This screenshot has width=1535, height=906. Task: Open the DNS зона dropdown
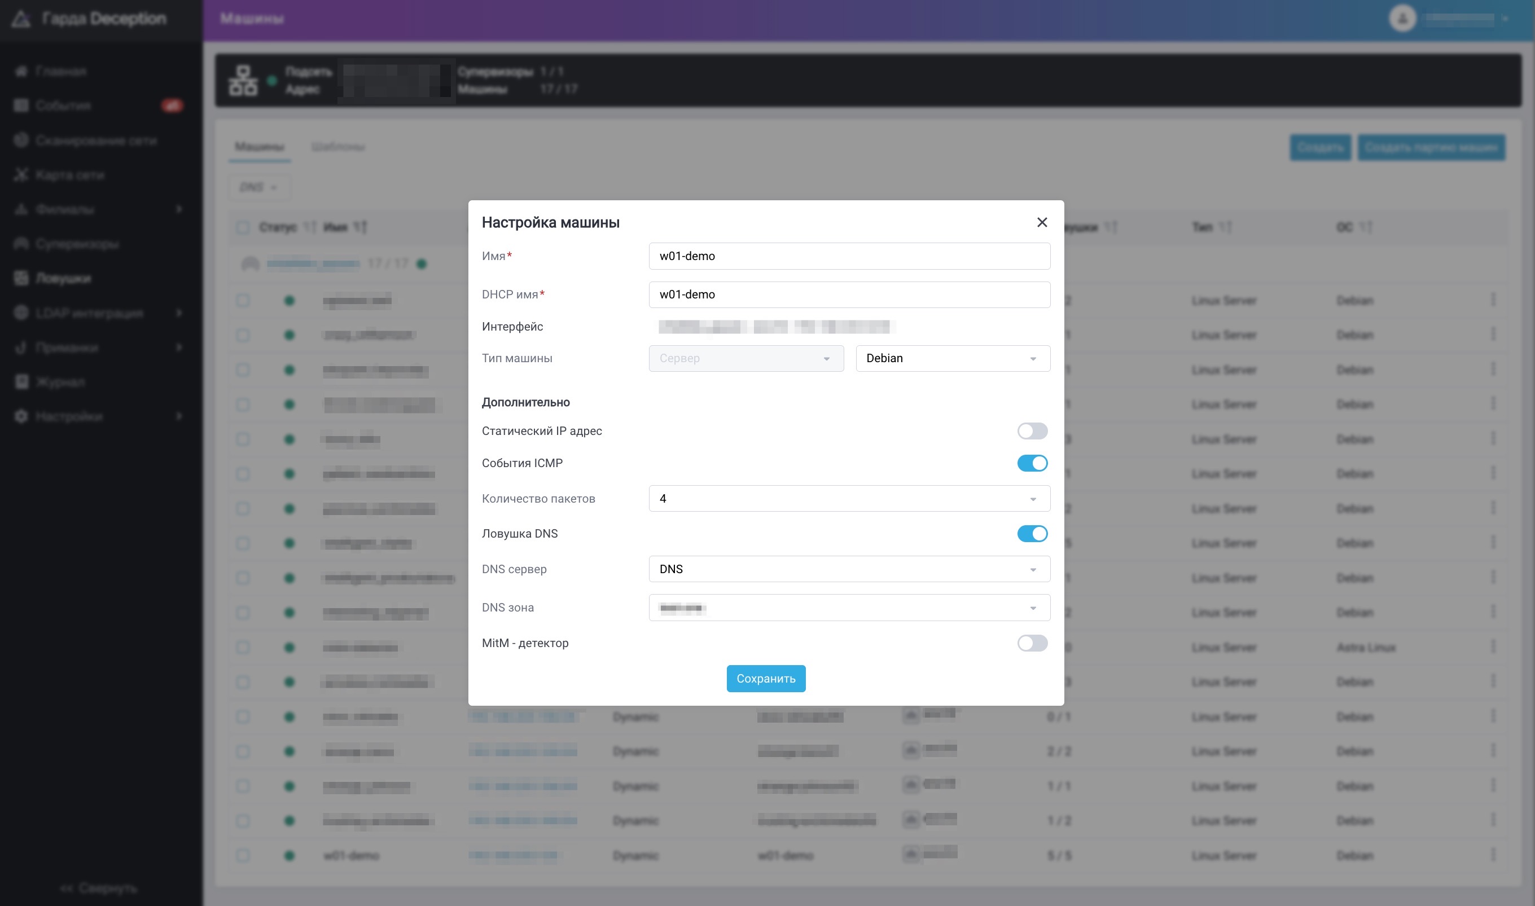coord(849,608)
